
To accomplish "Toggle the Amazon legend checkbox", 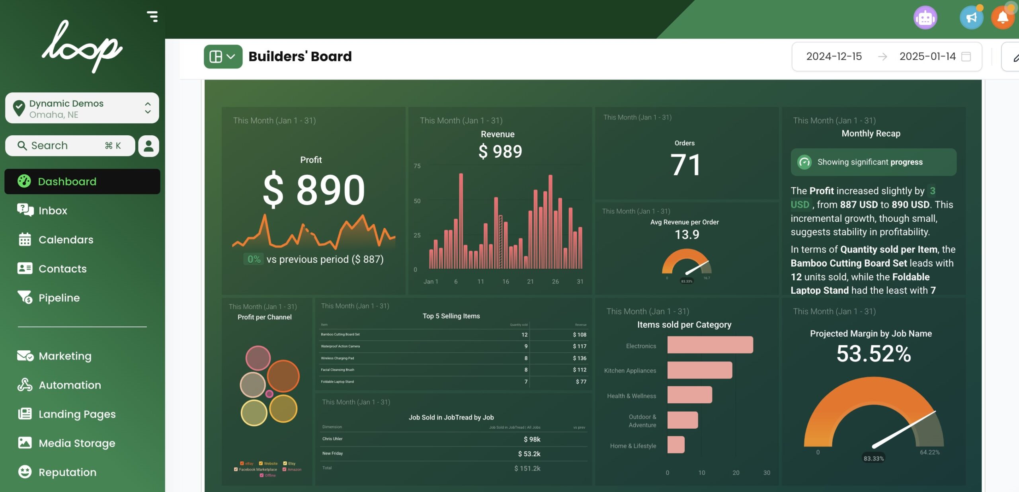I will tap(284, 469).
